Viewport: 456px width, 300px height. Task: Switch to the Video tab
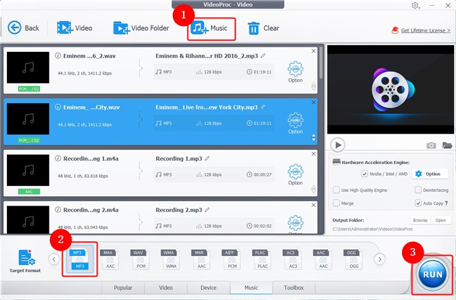coord(166,287)
